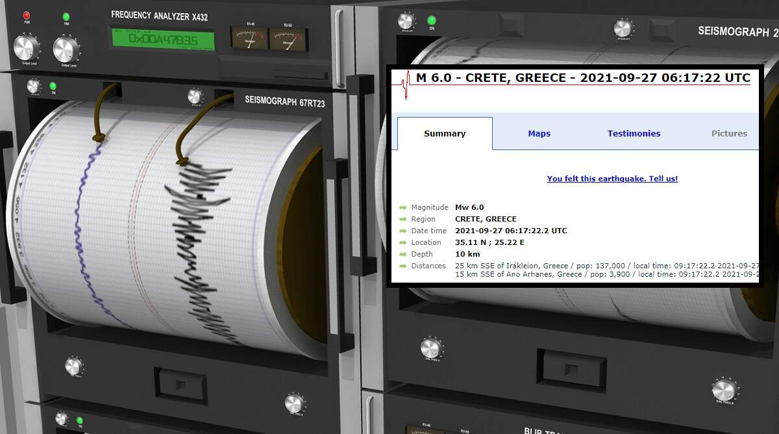Click the red seismic wave logo icon

click(x=406, y=84)
